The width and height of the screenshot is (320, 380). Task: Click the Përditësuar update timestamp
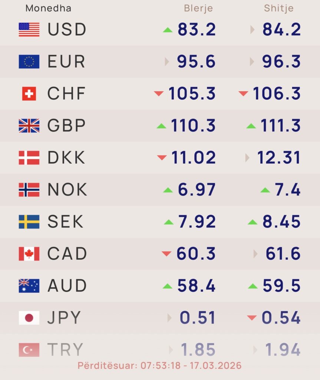(159, 366)
